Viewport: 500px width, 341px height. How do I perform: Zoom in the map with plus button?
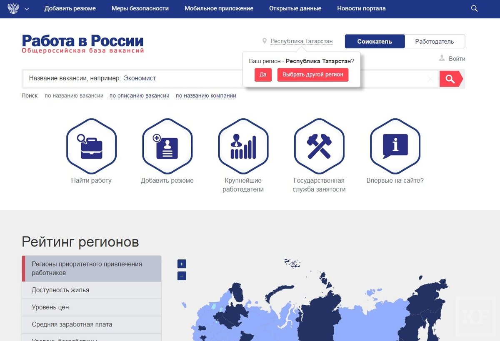coord(182,264)
